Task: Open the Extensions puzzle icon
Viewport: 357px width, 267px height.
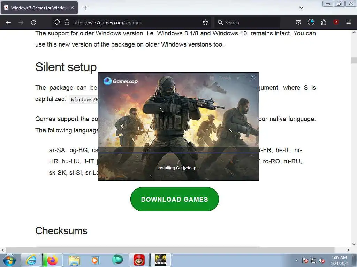Action: coord(324,22)
